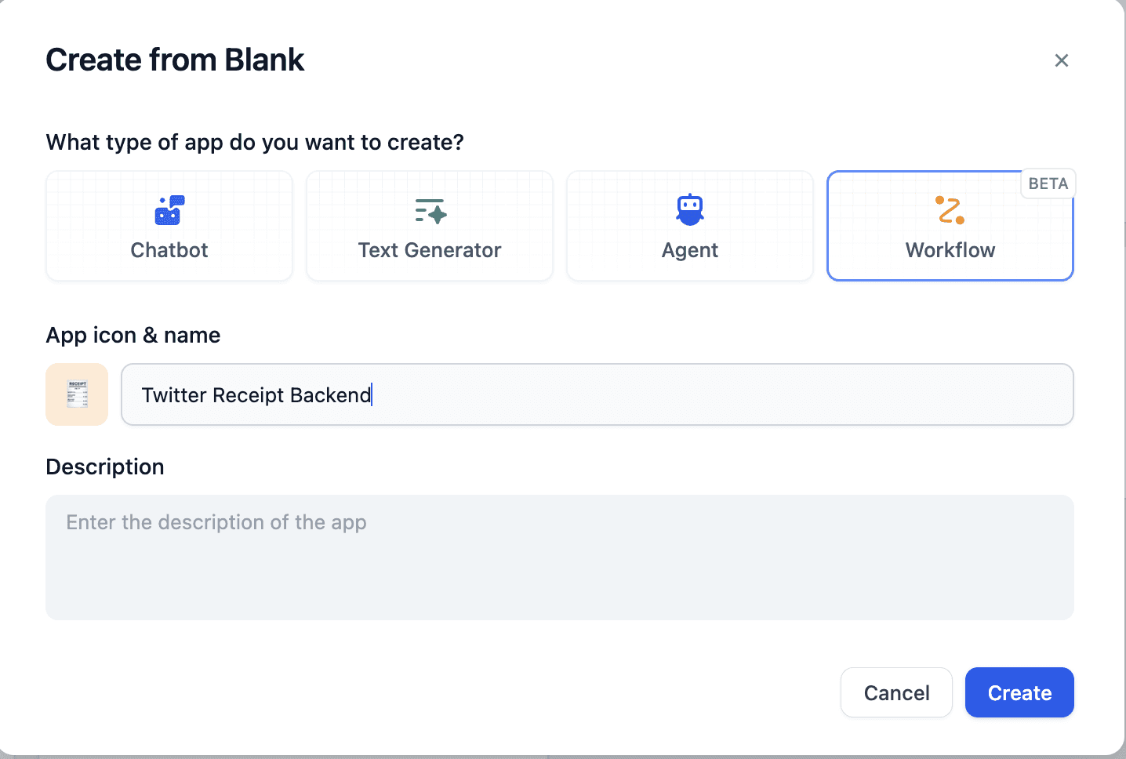Select the Workflow app type label

pyautogui.click(x=950, y=250)
